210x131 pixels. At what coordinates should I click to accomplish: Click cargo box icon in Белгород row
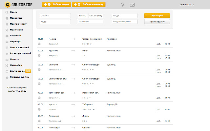(39, 69)
